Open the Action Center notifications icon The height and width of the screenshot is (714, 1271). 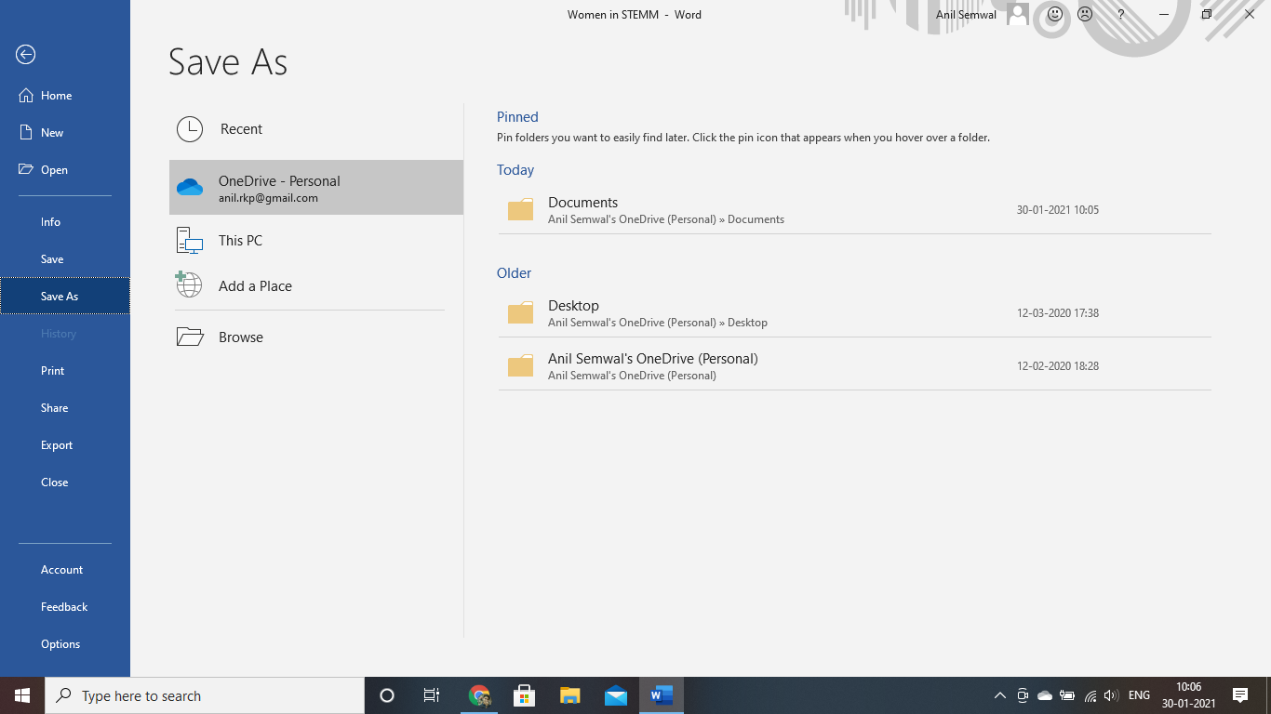point(1240,695)
